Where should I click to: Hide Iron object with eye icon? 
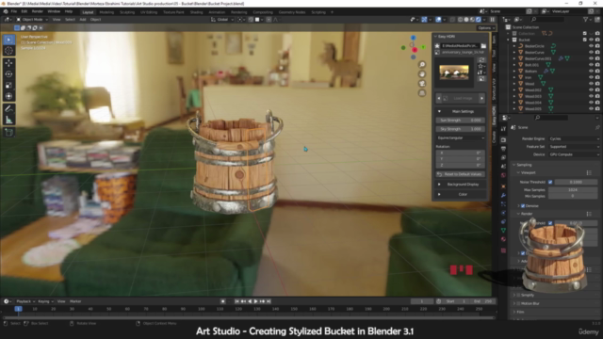click(591, 77)
